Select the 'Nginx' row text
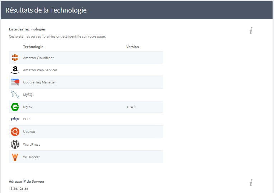The width and height of the screenshot is (274, 193). [28, 107]
